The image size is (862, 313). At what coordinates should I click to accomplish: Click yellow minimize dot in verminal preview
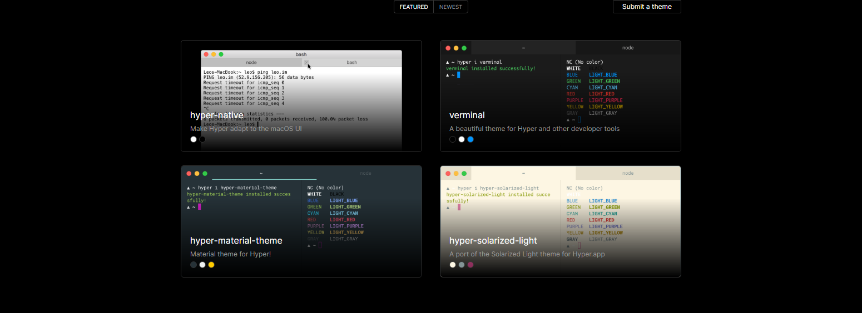456,48
